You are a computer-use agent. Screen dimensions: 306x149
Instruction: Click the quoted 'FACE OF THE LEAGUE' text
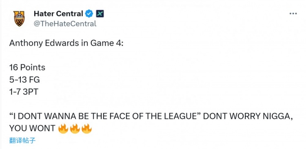point(153,116)
